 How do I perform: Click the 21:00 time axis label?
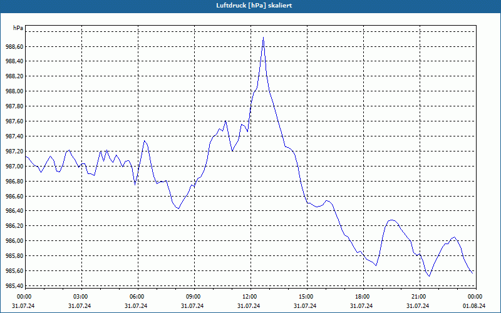coord(419,297)
